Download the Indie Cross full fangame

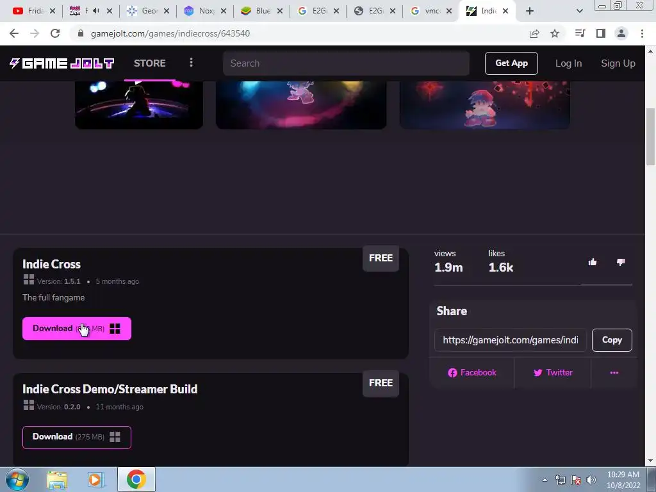point(77,329)
